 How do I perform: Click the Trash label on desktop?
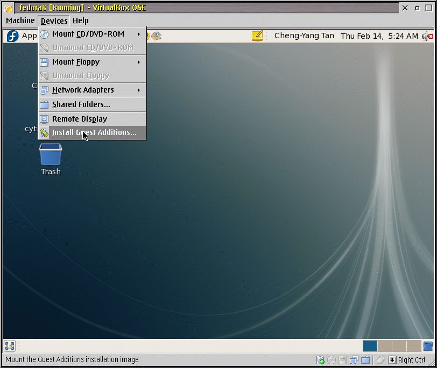(51, 172)
